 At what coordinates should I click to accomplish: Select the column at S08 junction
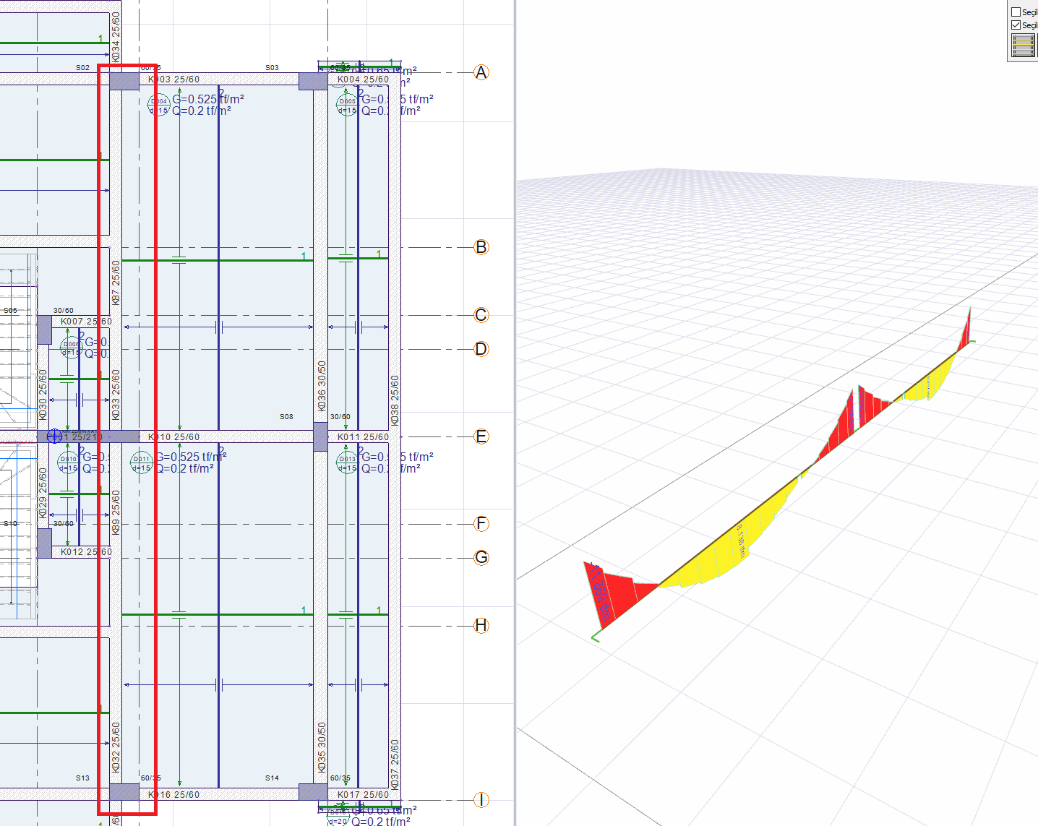[321, 436]
